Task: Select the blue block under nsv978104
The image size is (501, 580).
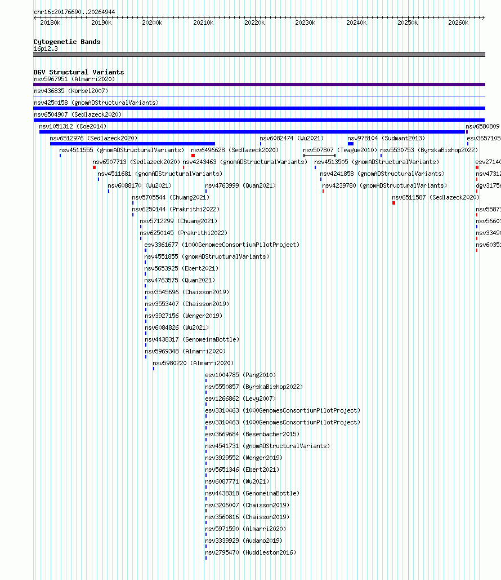Action: click(351, 144)
